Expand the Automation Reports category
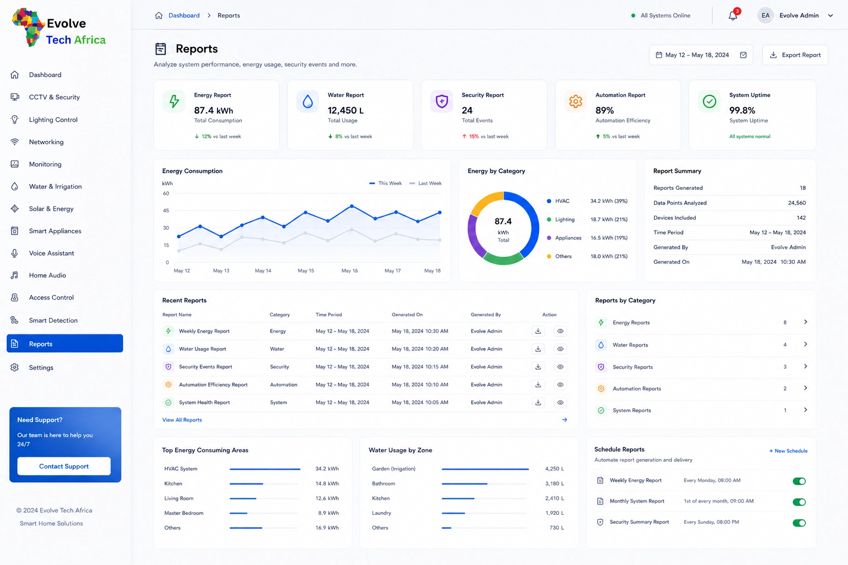848x565 pixels. point(805,388)
